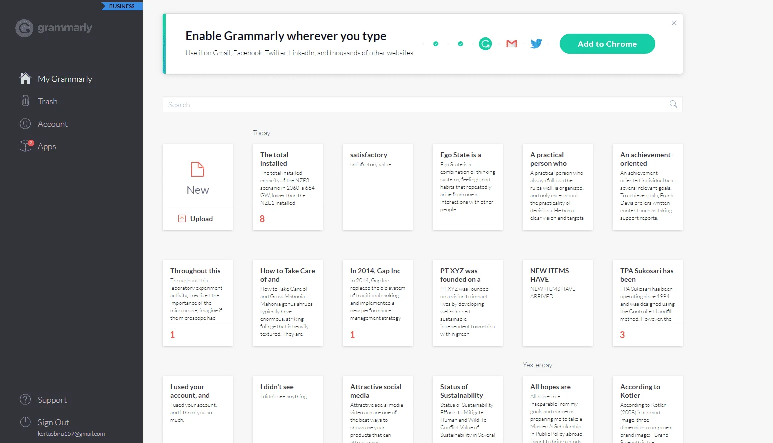
Task: Click the 'New' label in new-document card
Action: tap(198, 190)
